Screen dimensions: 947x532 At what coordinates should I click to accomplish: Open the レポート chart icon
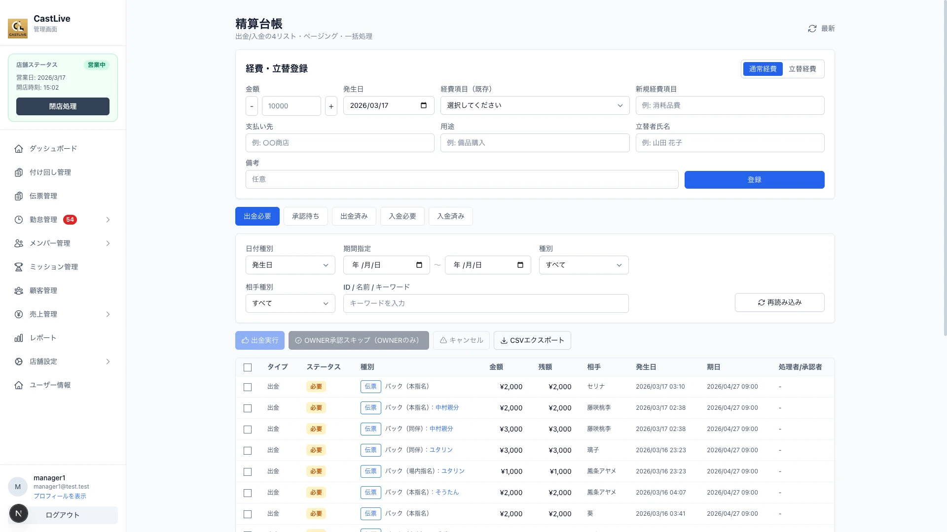pos(19,338)
